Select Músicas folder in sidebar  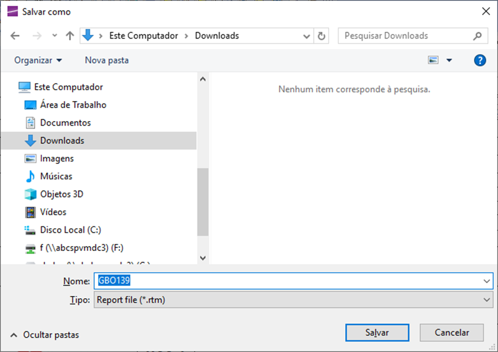pos(56,176)
